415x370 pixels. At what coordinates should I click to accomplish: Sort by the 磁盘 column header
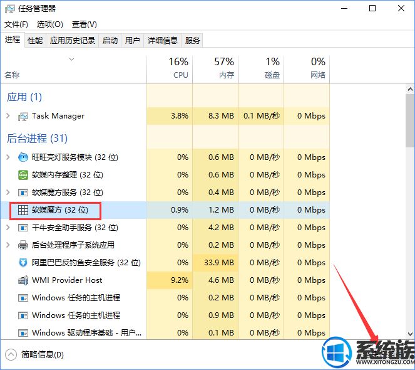pyautogui.click(x=261, y=69)
